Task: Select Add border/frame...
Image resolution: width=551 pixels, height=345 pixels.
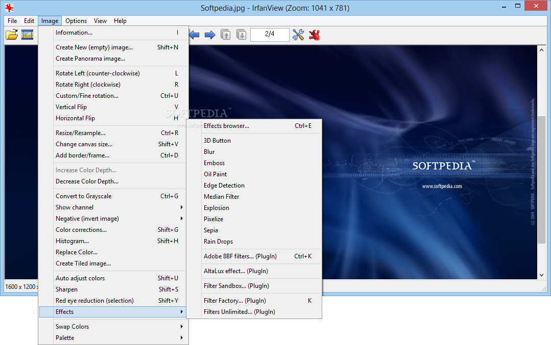Action: [x=112, y=155]
